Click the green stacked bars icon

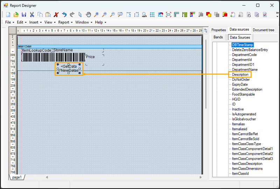click(x=184, y=15)
